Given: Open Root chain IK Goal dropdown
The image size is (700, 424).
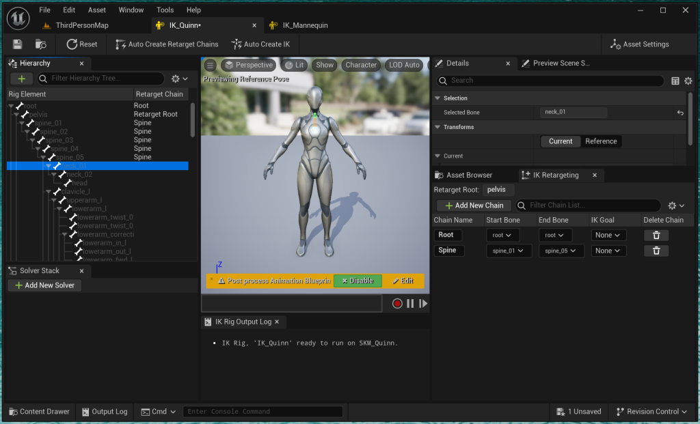Looking at the screenshot, I should (x=608, y=235).
